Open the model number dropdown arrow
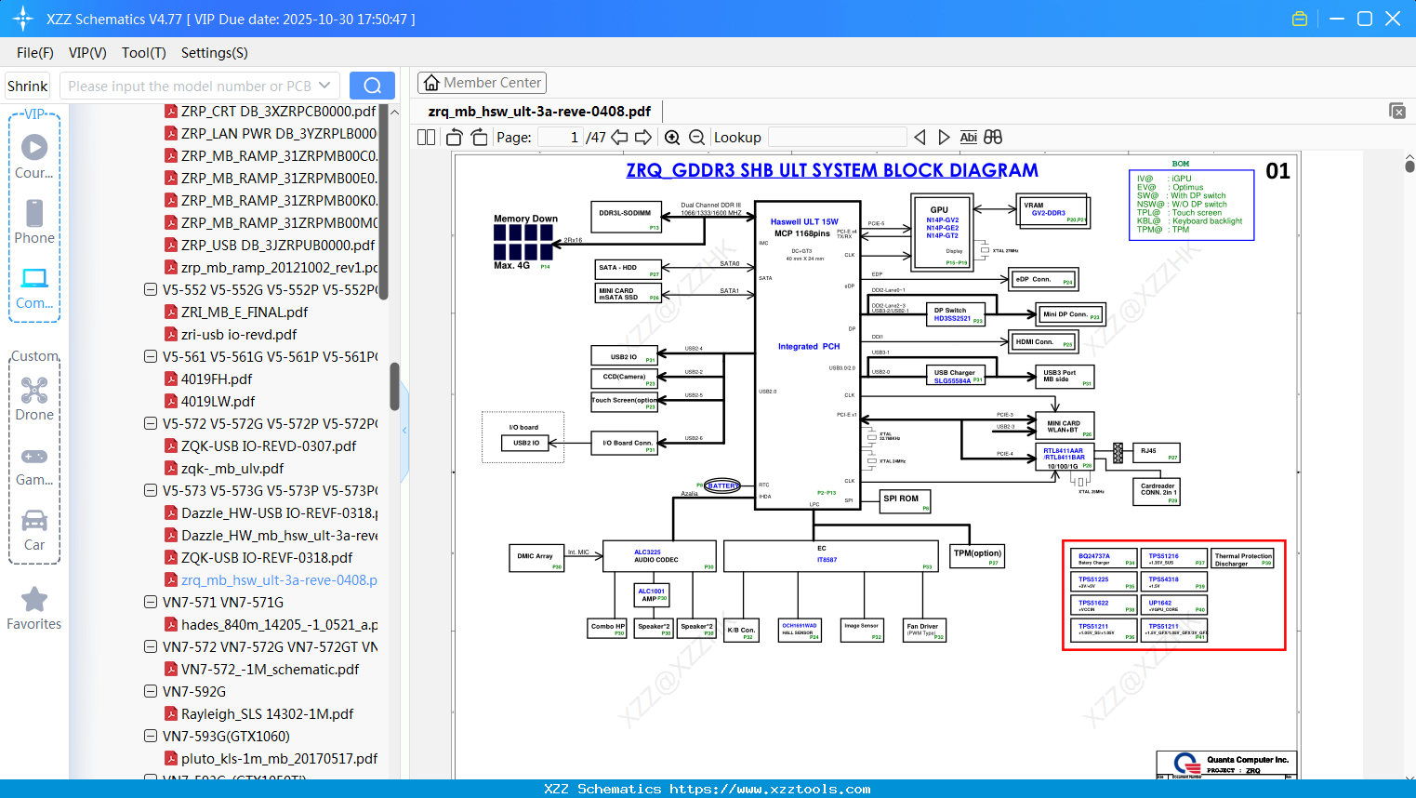The height and width of the screenshot is (798, 1416). (324, 86)
